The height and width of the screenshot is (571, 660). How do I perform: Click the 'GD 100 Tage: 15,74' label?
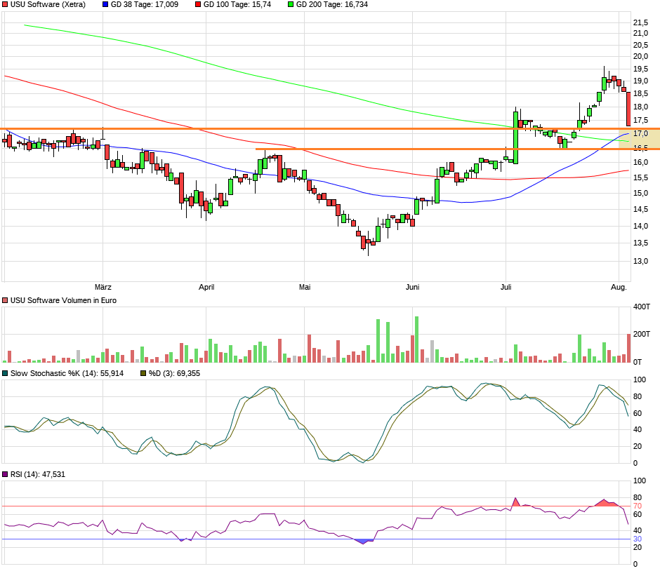pyautogui.click(x=237, y=5)
